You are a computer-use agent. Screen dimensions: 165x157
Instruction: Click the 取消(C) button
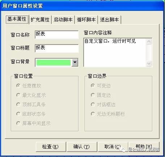tap(113, 147)
